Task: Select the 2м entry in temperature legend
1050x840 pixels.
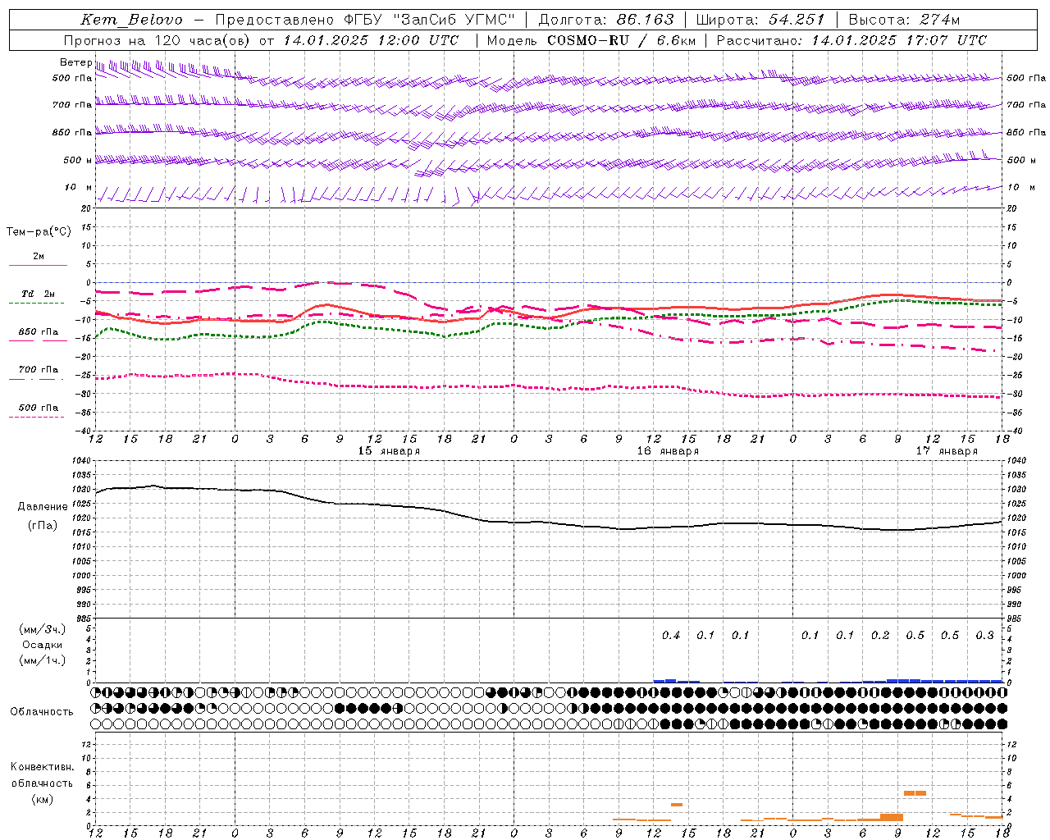Action: (39, 257)
